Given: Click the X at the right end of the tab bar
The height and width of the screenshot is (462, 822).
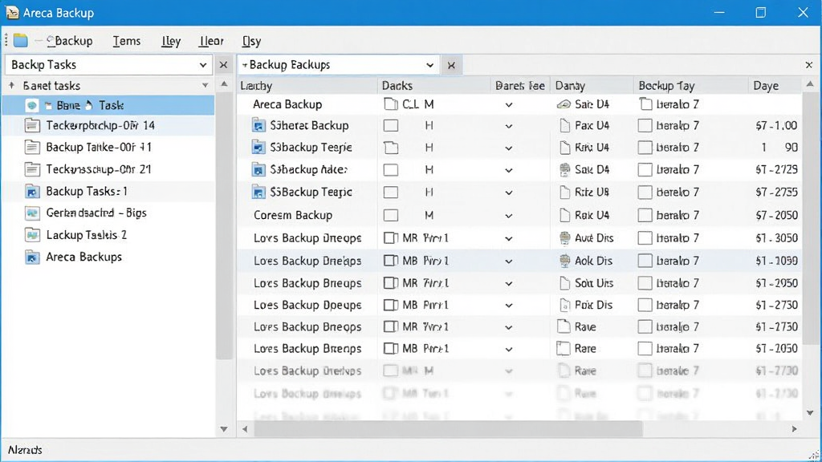Looking at the screenshot, I should pyautogui.click(x=809, y=65).
